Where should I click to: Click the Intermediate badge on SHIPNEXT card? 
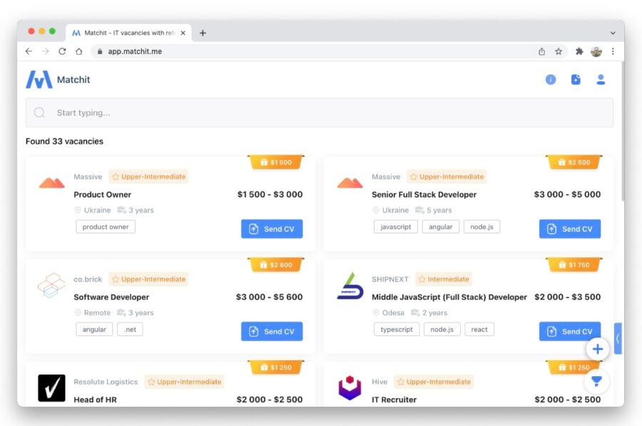(444, 279)
